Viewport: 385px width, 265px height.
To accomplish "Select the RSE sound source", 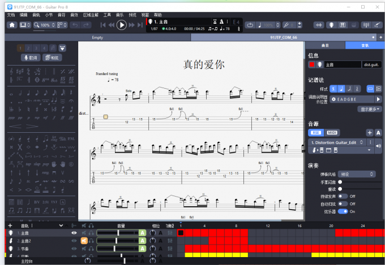I will [x=316, y=133].
